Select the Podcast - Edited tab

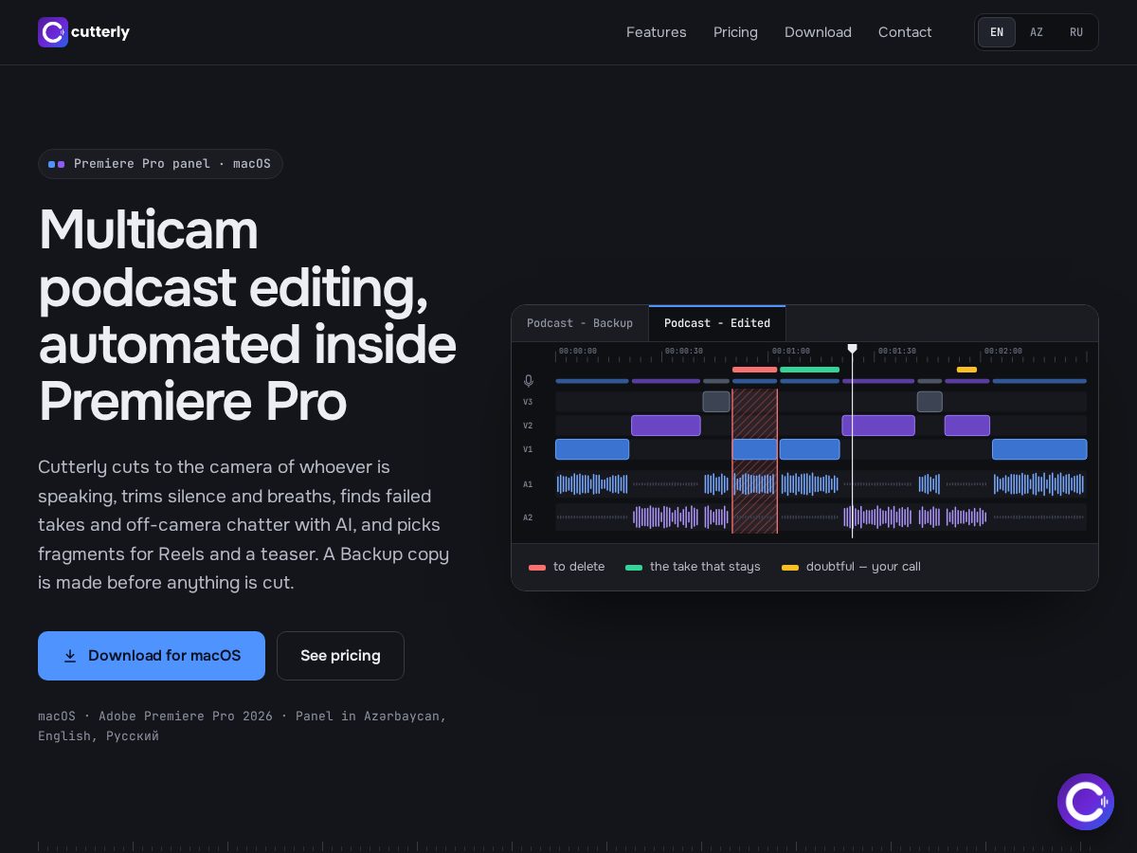pos(717,323)
